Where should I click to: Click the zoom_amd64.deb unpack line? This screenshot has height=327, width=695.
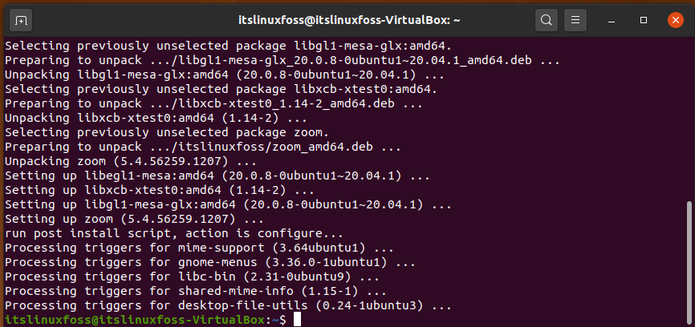(203, 147)
